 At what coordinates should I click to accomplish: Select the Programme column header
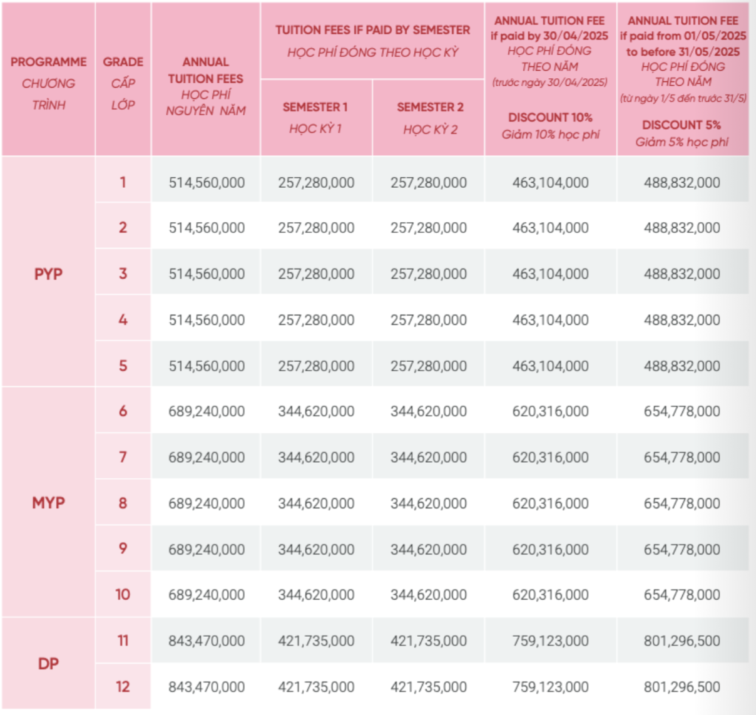click(x=48, y=83)
